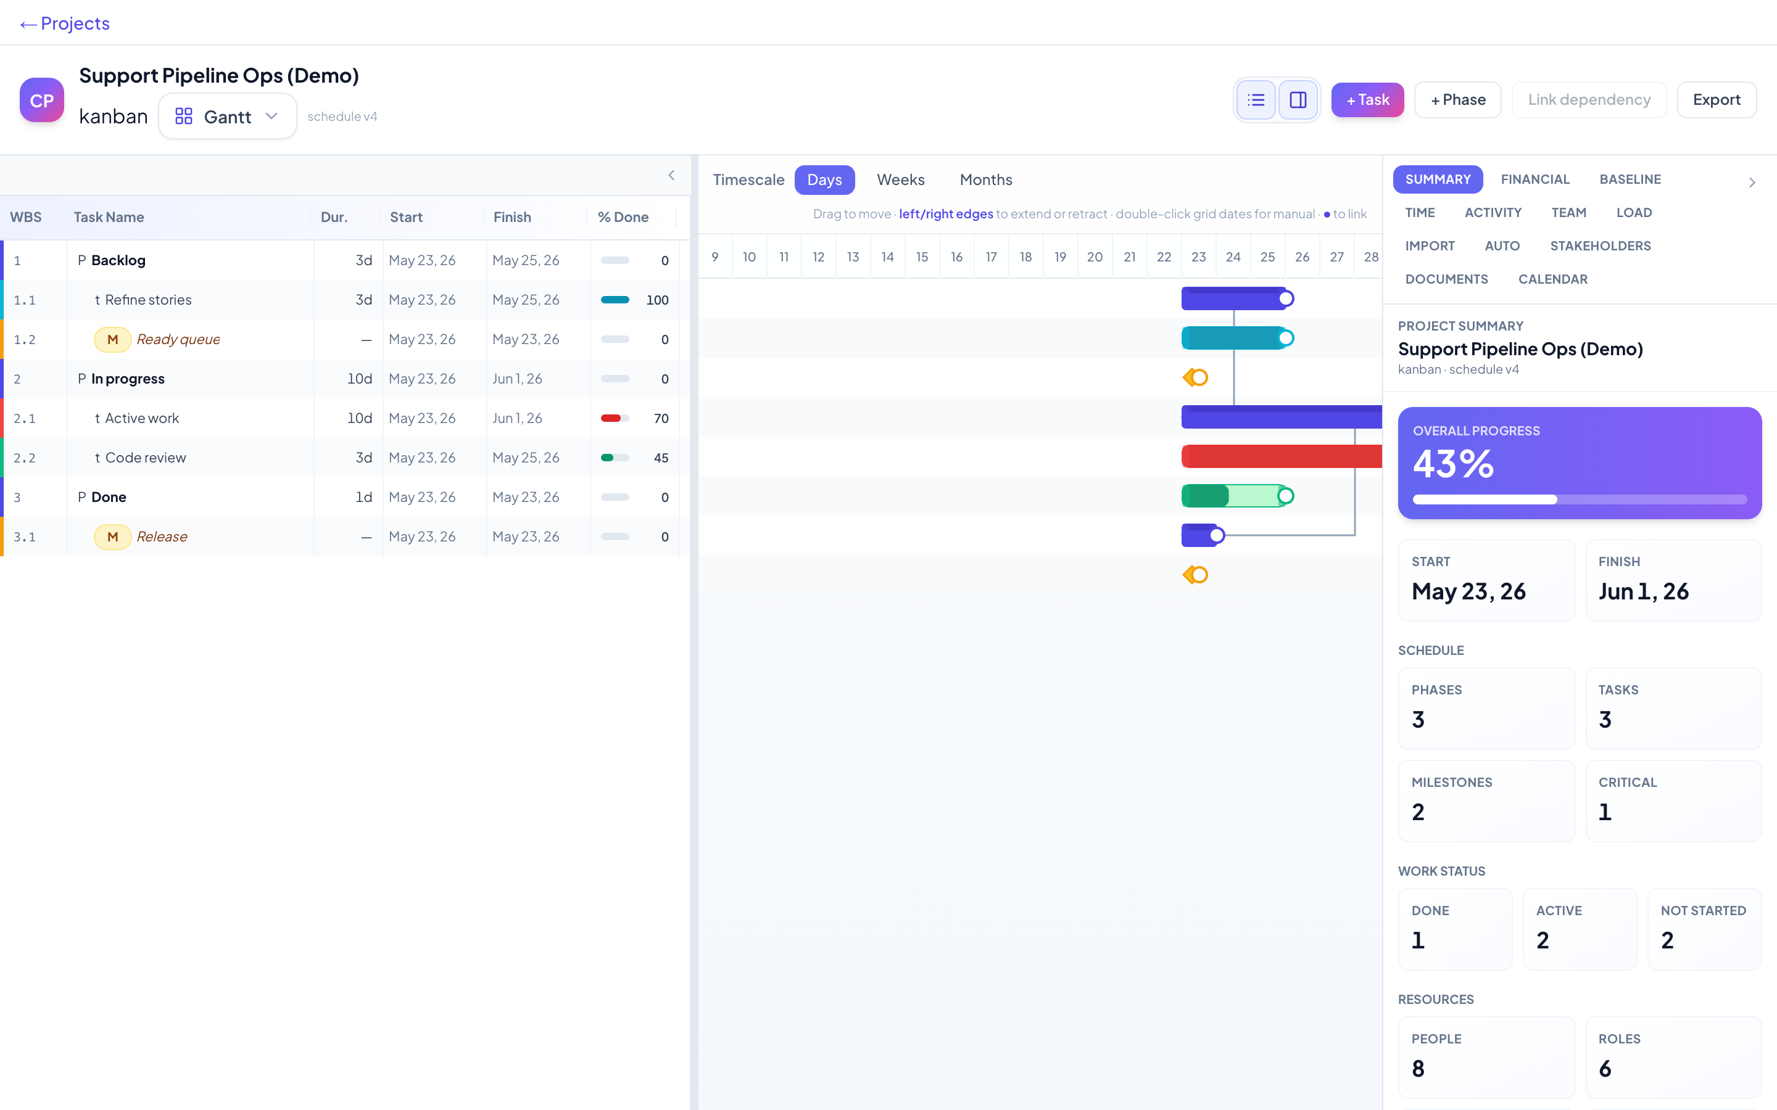Set timescale to Months

[x=985, y=180]
